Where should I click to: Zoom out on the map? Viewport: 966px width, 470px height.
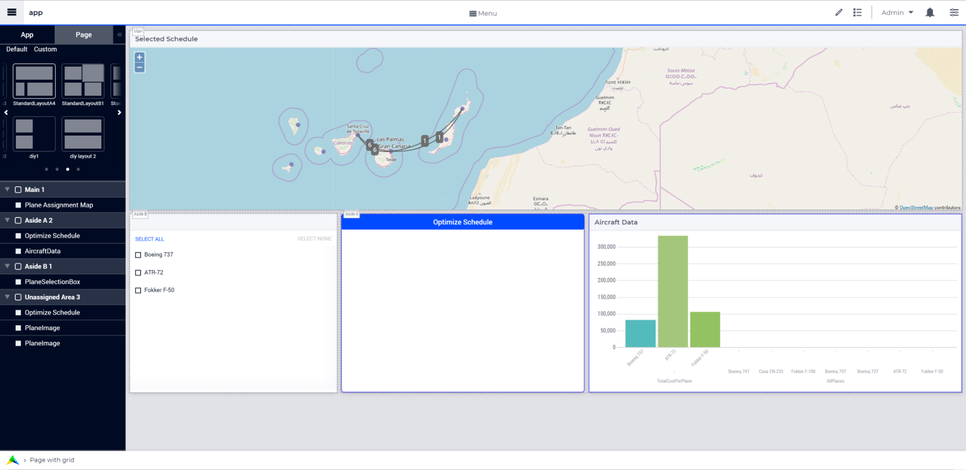pyautogui.click(x=140, y=67)
